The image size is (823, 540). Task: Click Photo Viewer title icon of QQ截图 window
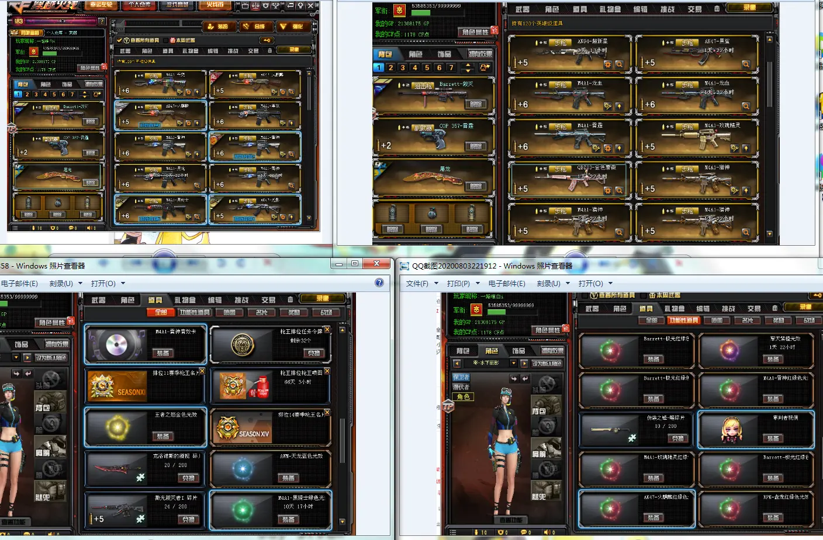pos(404,266)
